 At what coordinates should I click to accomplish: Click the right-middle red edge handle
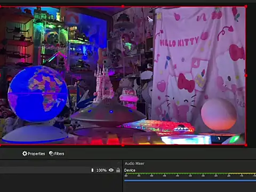point(246,76)
